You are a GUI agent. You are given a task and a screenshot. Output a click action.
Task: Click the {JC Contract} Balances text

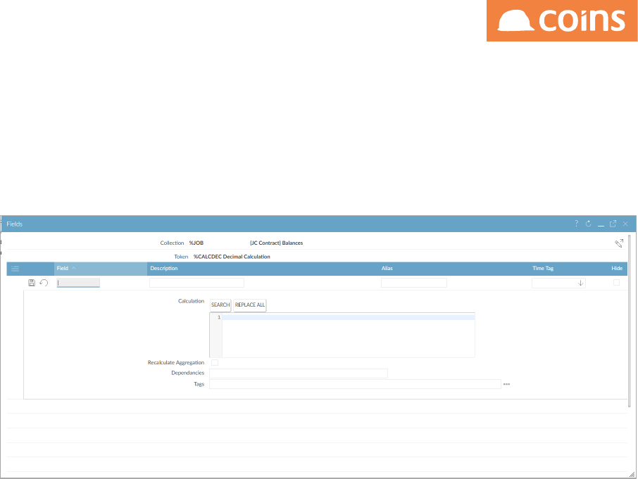[276, 243]
